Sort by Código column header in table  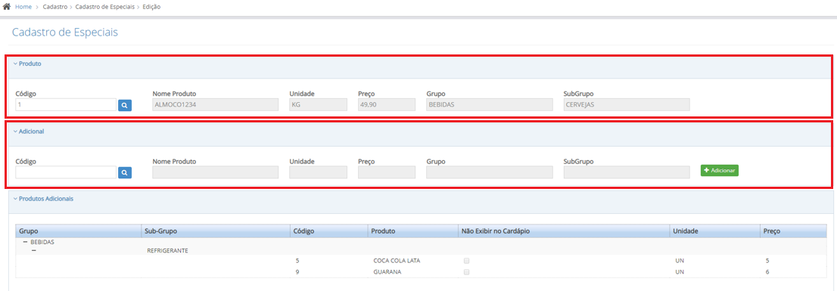pos(329,231)
